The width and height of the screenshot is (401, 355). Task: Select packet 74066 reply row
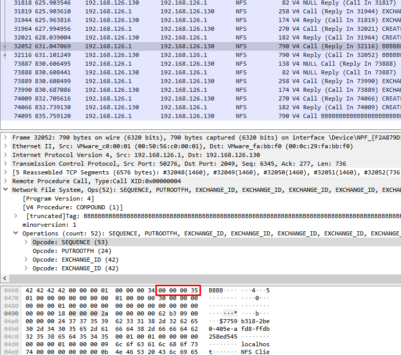coord(200,107)
